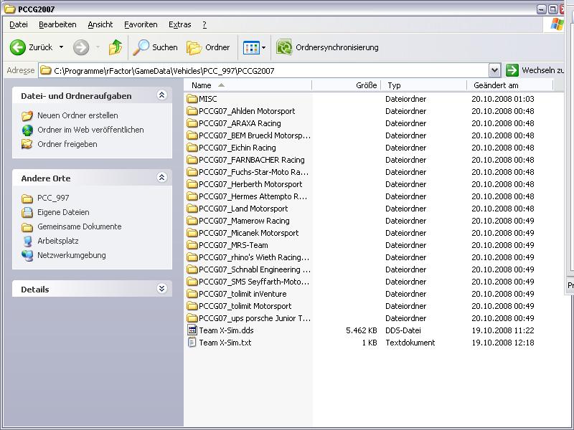
Task: Open Suchen search with magnifier icon
Action: pos(155,47)
